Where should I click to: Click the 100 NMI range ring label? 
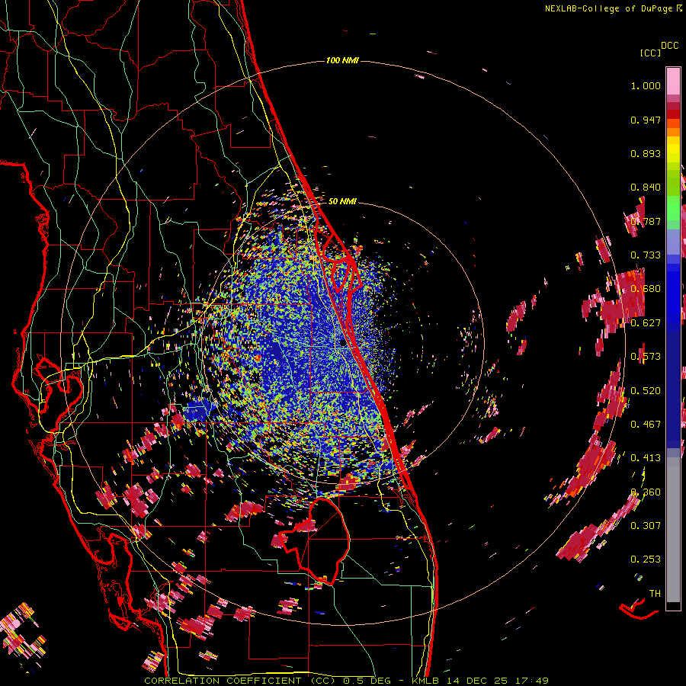[x=342, y=60]
